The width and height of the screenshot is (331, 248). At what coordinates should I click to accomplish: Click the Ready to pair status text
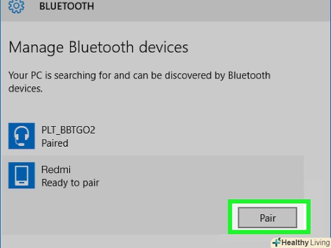point(70,183)
